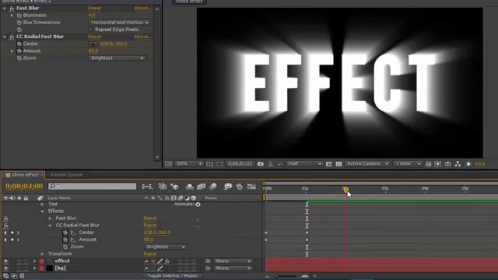The width and height of the screenshot is (498, 280).
Task: Open the Brainstorm tool icon
Action: 228,187
